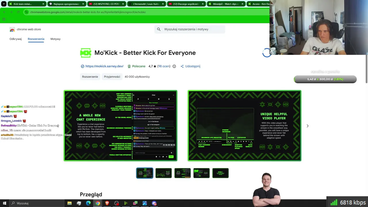The image size is (368, 207).
Task: Click the Mo'Kick extension logo
Action: [x=86, y=53]
